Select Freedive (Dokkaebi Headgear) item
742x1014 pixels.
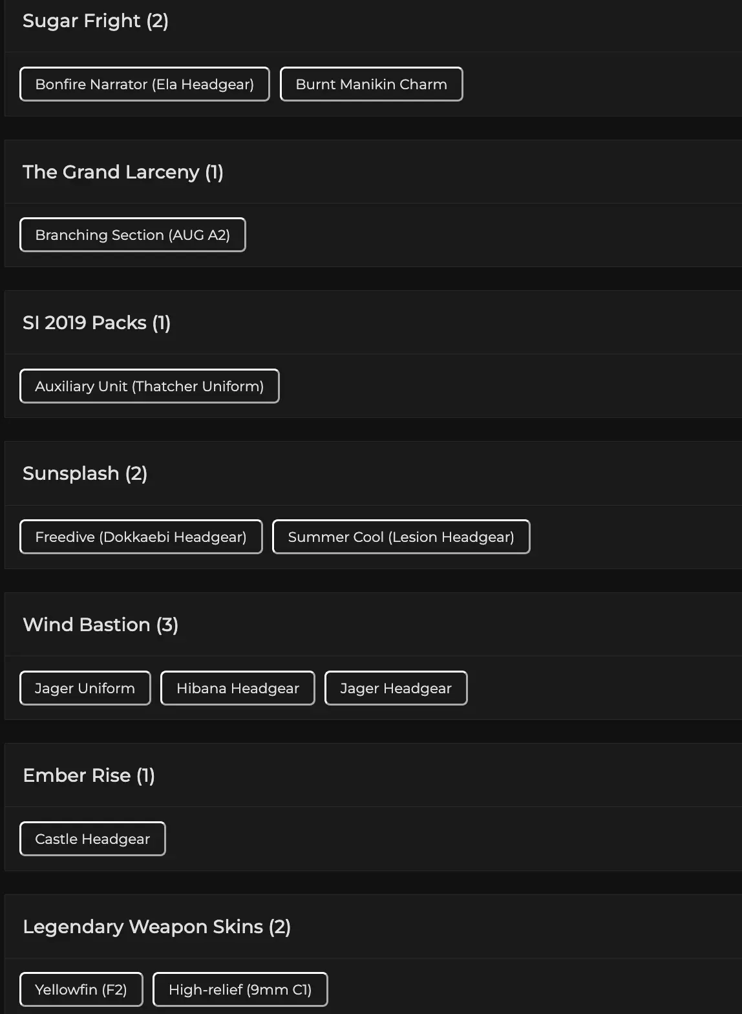click(x=141, y=537)
